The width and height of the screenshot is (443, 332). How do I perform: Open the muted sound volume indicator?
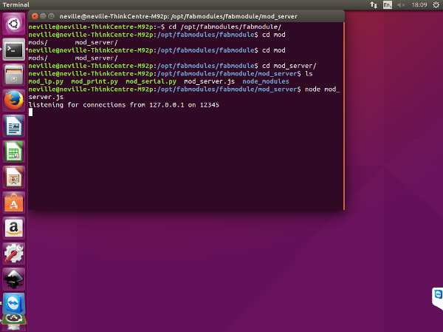(x=401, y=5)
